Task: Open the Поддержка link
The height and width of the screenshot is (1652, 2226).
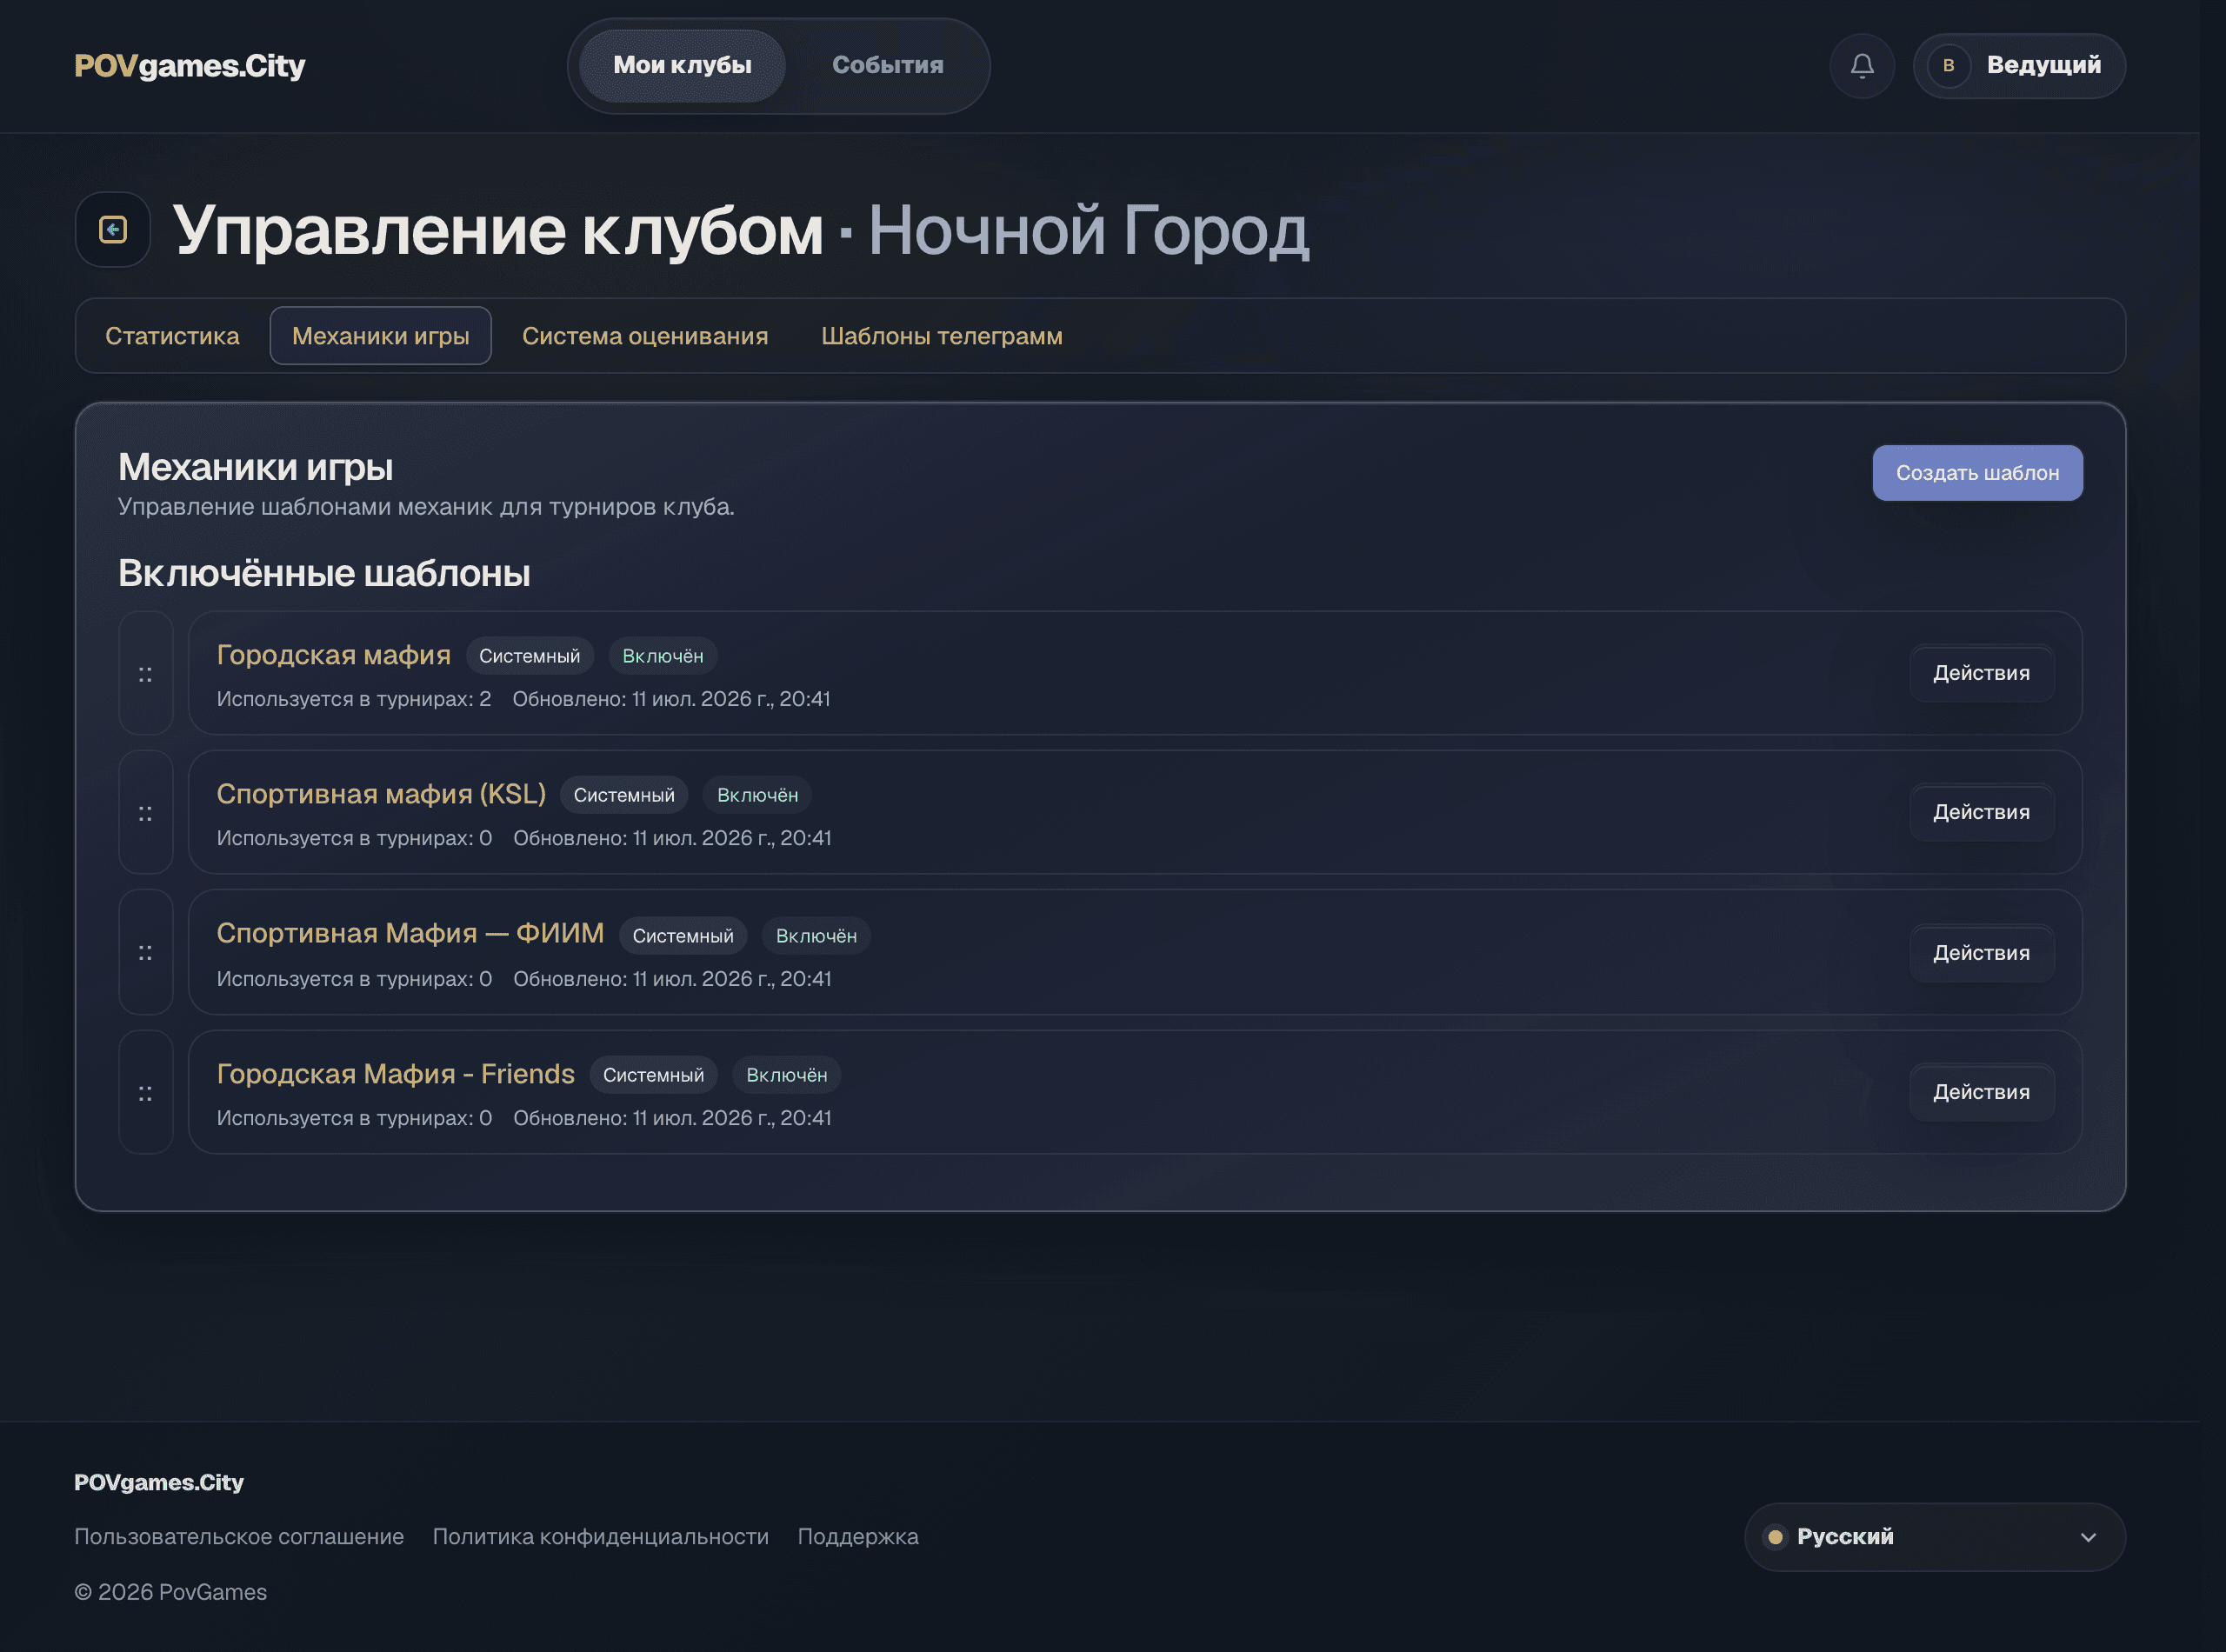Action: pyautogui.click(x=858, y=1537)
